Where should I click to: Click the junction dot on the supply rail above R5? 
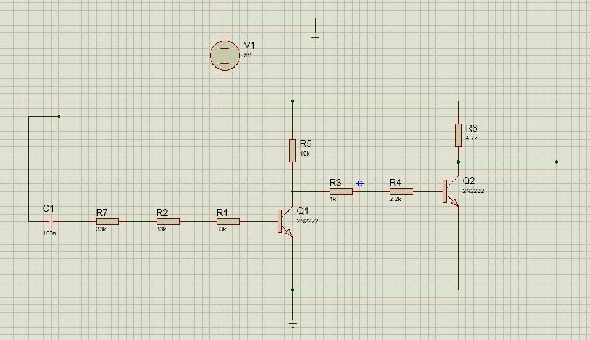[293, 101]
